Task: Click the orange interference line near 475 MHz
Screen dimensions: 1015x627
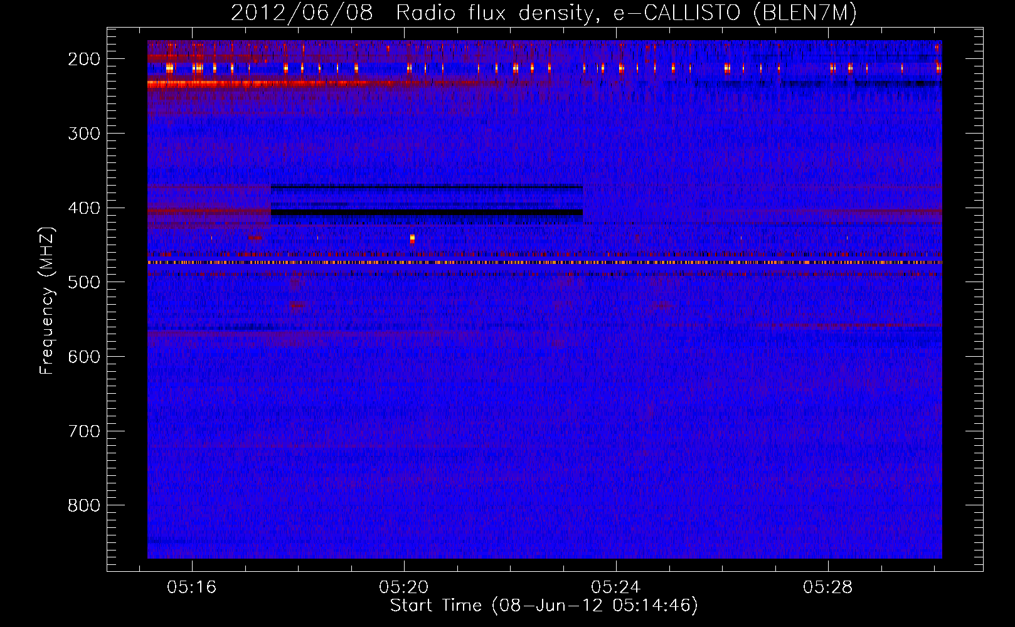Action: (x=545, y=263)
